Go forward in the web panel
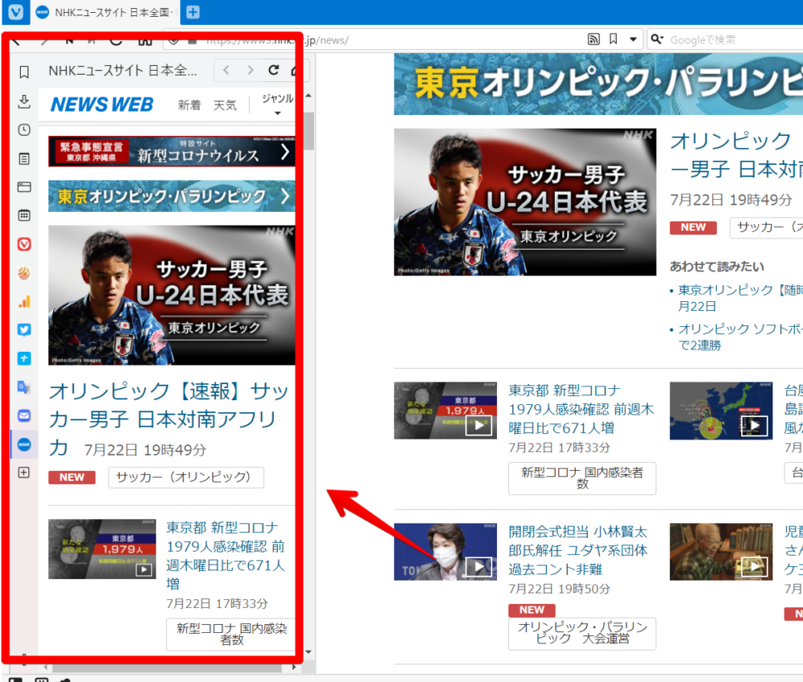Viewport: 803px width, 682px height. coord(251,70)
